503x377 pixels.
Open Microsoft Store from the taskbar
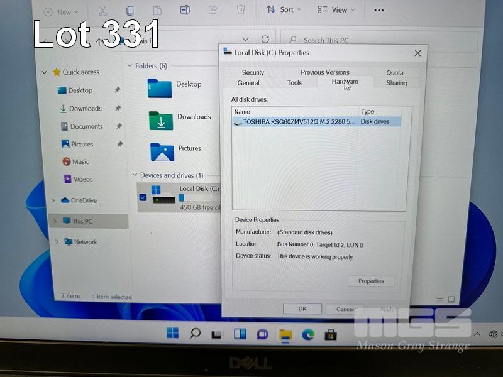pyautogui.click(x=331, y=334)
